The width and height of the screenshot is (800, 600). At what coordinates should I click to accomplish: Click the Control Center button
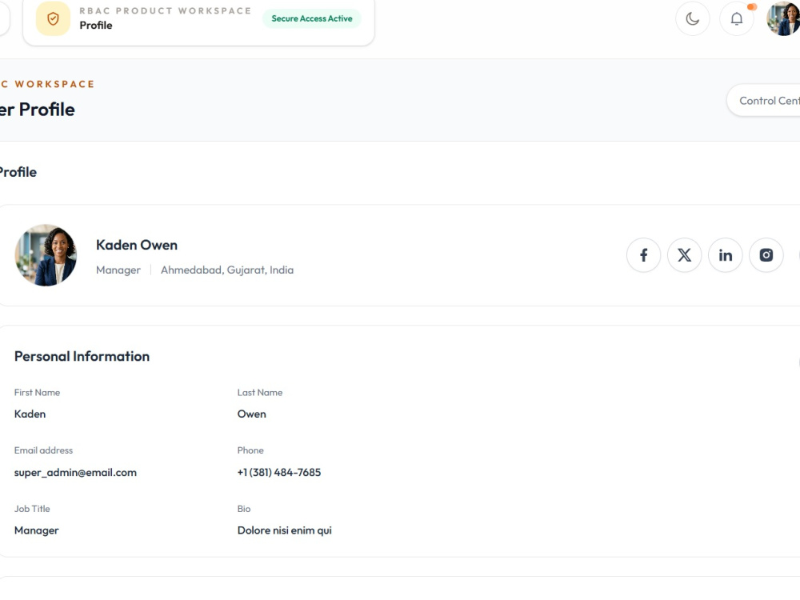(764, 101)
